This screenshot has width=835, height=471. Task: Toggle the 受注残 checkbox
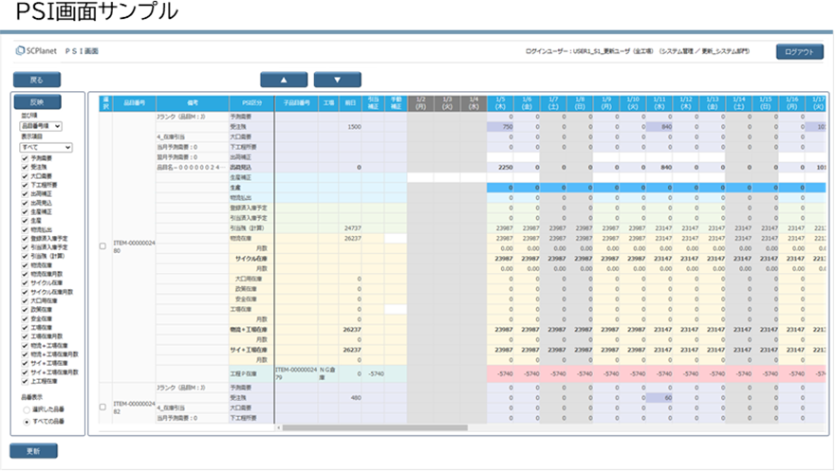(24, 168)
